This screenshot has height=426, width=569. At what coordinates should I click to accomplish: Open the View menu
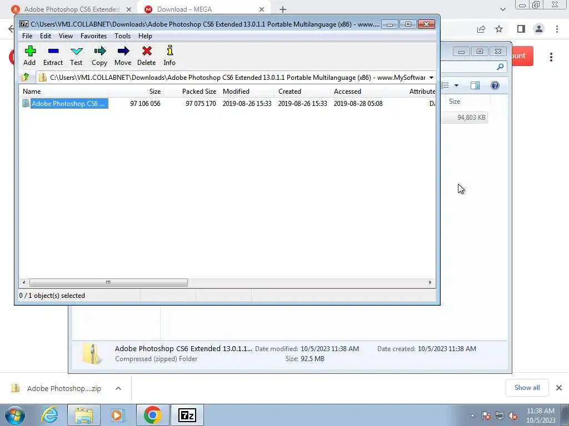pos(66,36)
